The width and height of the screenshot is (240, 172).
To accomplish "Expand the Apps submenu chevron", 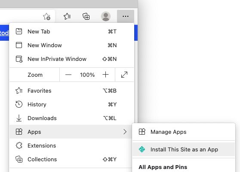I will [x=125, y=132].
